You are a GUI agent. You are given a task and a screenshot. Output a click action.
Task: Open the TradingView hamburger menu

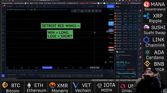pos(3,6)
